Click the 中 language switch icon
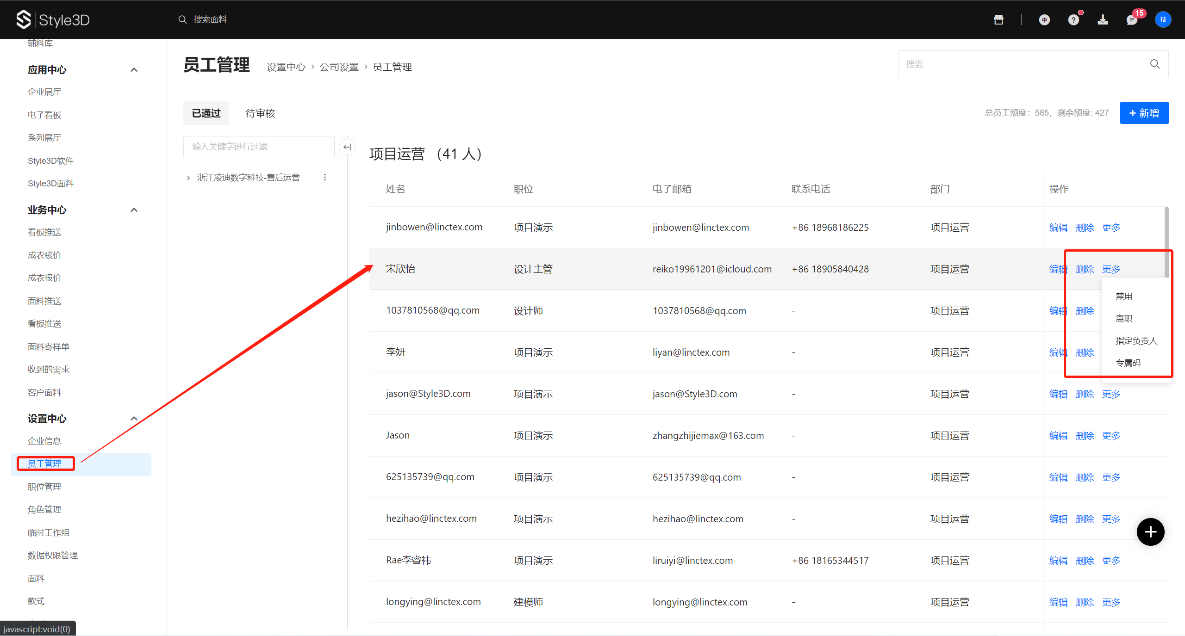Screen dimensions: 1185x636 coord(1044,19)
